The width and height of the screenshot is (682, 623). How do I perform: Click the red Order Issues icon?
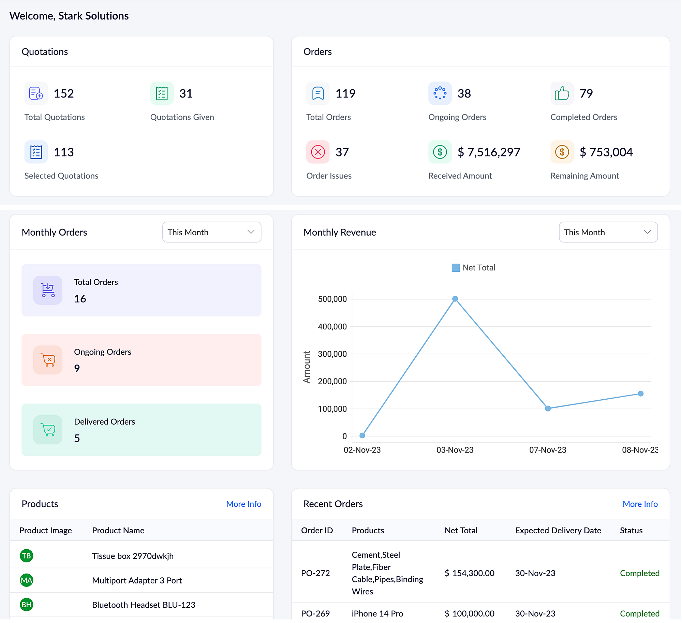[x=318, y=152]
